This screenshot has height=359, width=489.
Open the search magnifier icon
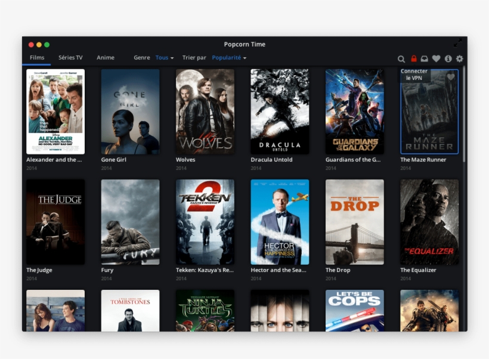(401, 59)
